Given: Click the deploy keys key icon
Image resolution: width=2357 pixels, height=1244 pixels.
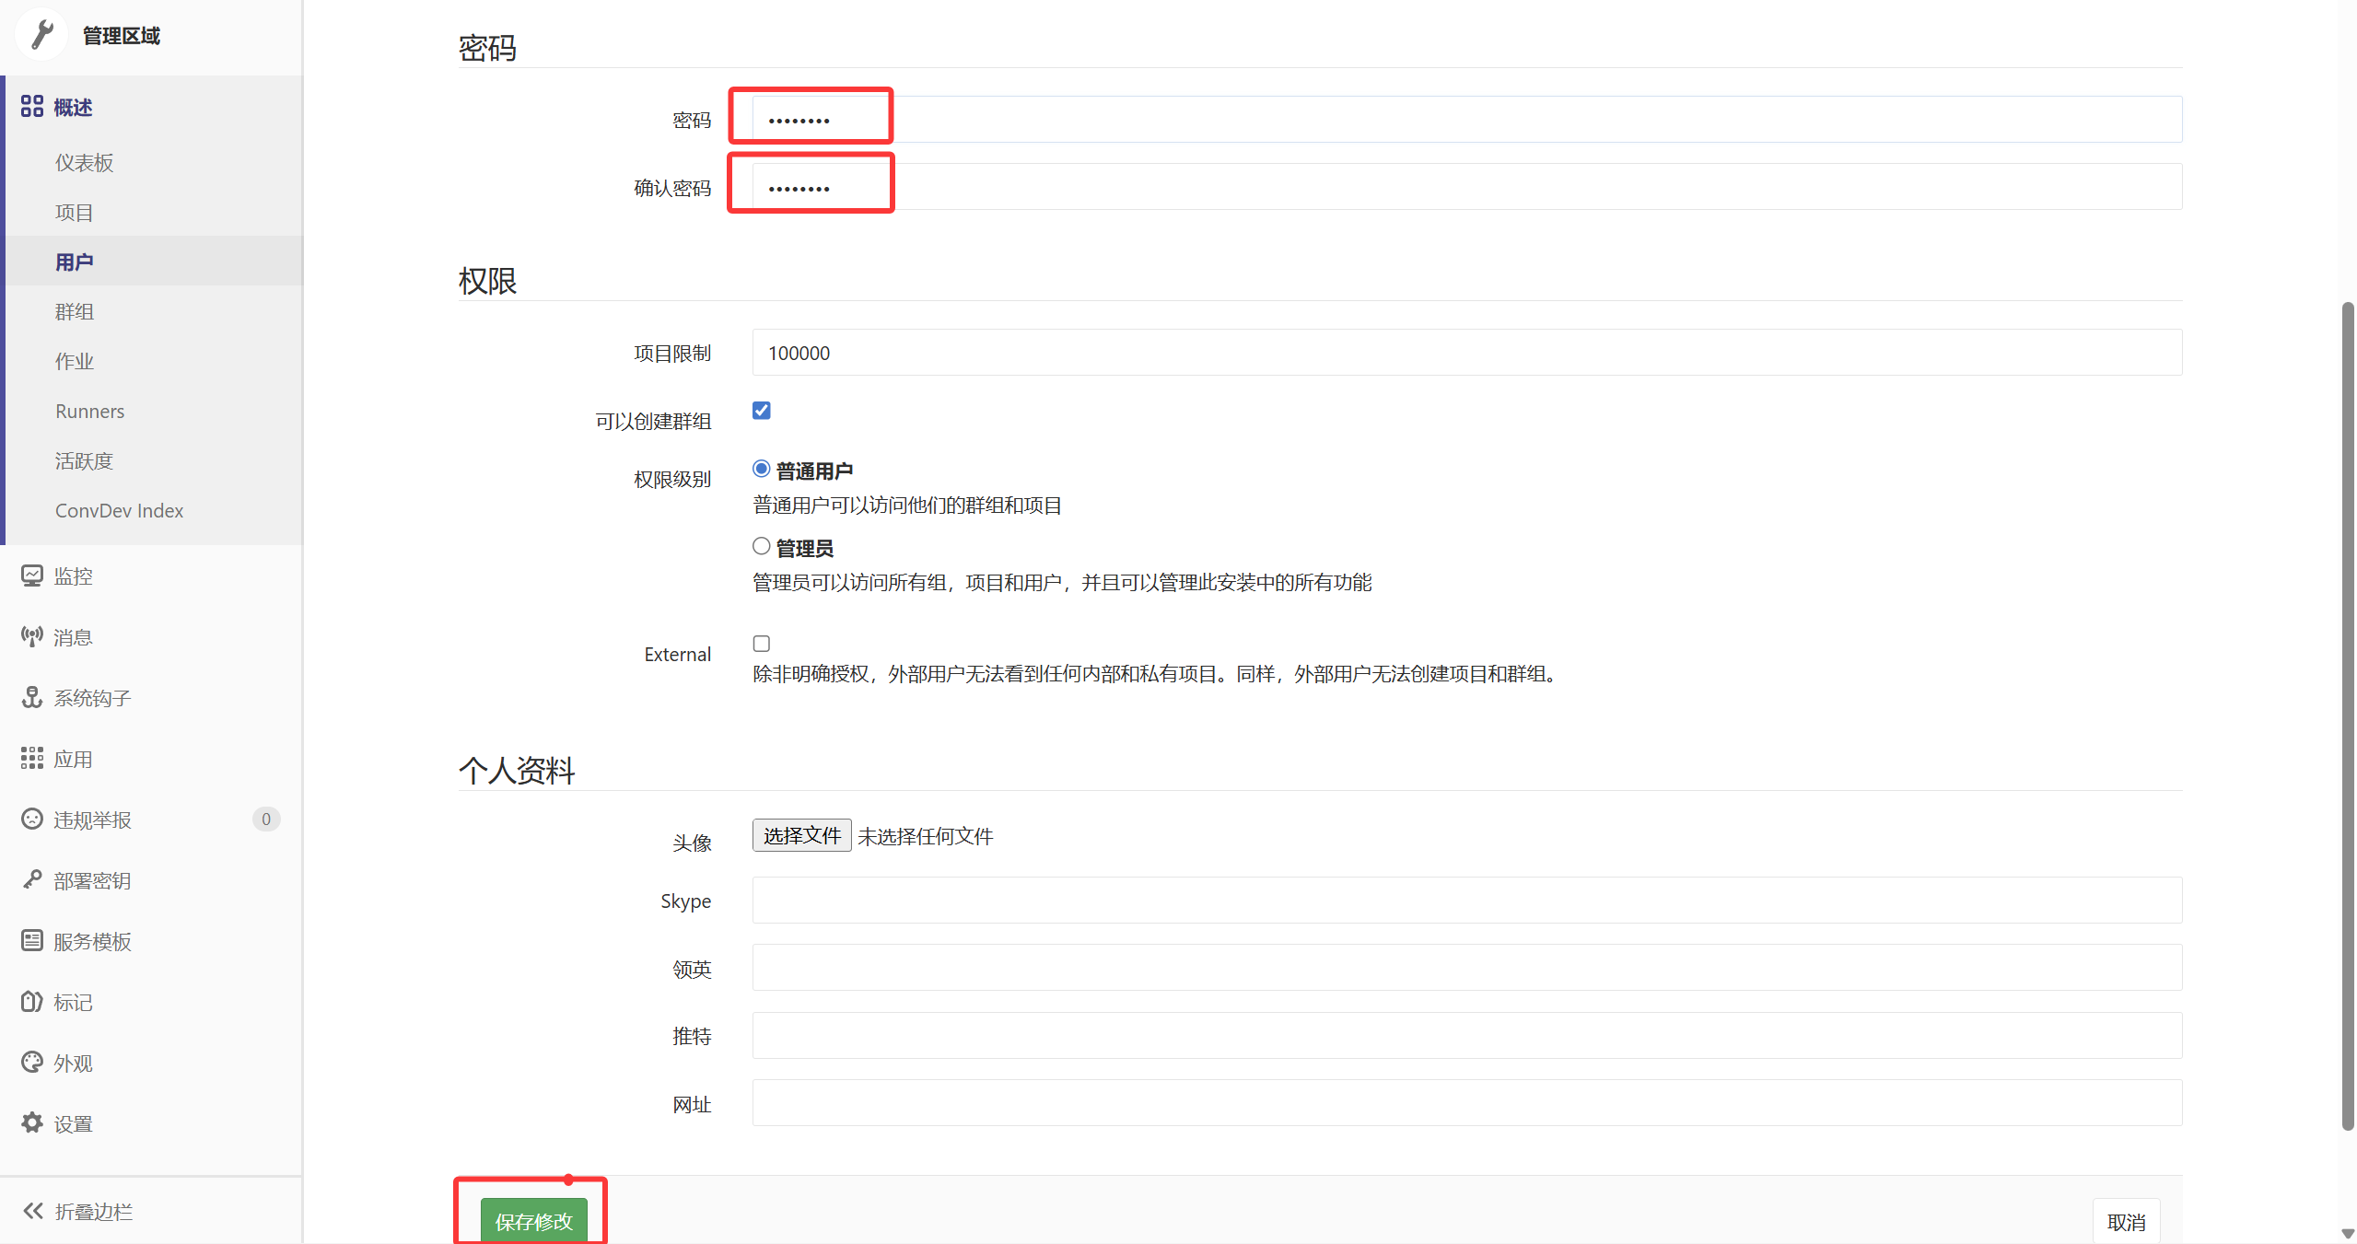Looking at the screenshot, I should (32, 879).
